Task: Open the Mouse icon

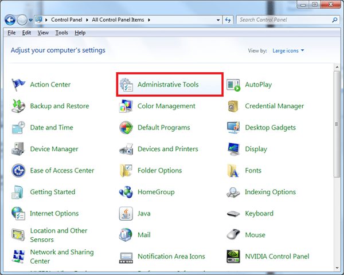Action: pos(233,234)
